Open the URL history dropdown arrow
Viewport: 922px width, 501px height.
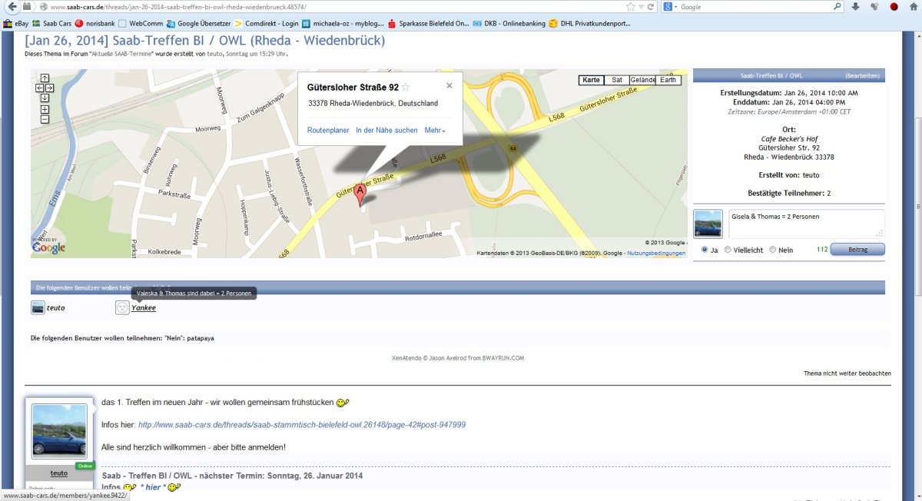click(x=642, y=7)
